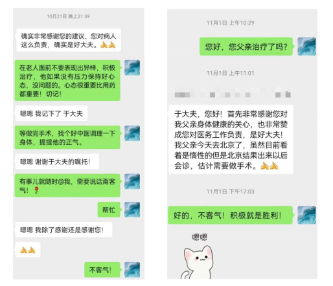This screenshot has height=286, width=333.
Task: Tap the 11月1日 上午10:29 timestamp
Action: click(x=230, y=23)
